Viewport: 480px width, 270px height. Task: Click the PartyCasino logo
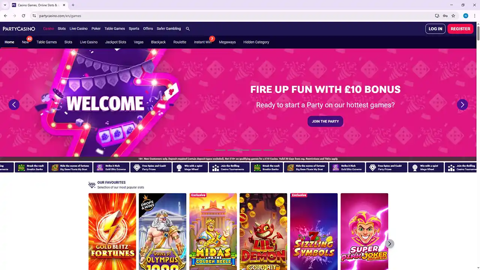[19, 29]
